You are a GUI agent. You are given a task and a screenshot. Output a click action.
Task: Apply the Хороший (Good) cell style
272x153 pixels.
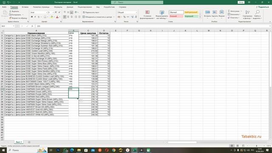pyautogui.click(x=191, y=16)
